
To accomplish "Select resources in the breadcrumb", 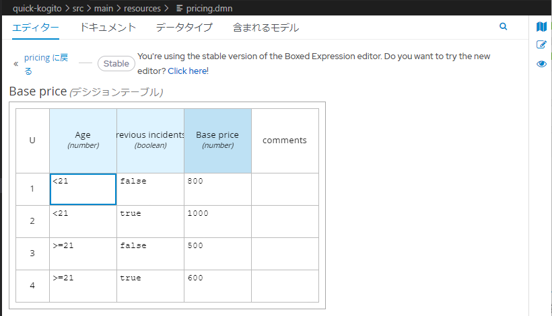I will tap(142, 8).
